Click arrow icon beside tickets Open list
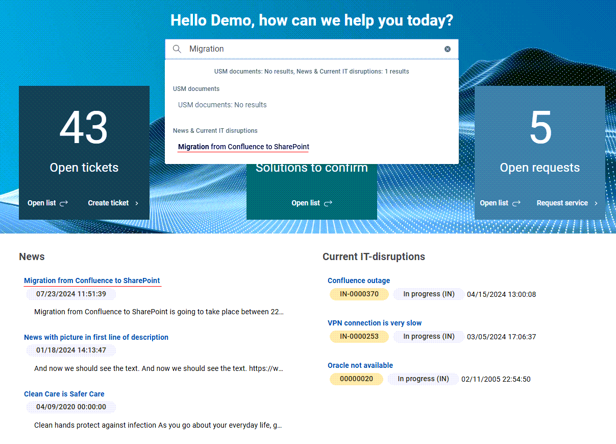The height and width of the screenshot is (444, 616). [x=64, y=203]
